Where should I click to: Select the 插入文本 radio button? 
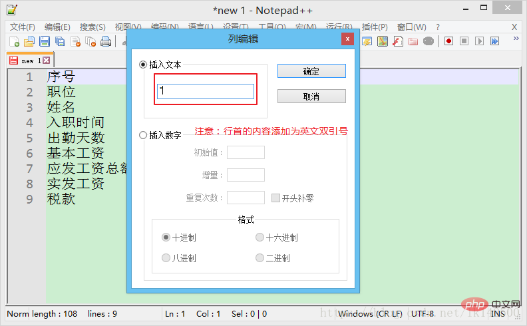coord(143,65)
